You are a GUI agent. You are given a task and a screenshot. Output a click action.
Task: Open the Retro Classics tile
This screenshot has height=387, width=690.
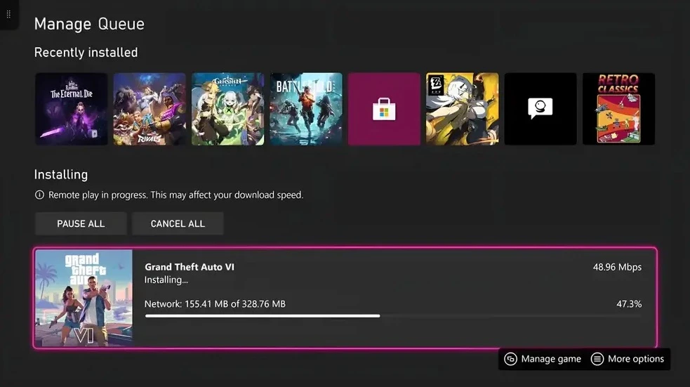point(618,109)
